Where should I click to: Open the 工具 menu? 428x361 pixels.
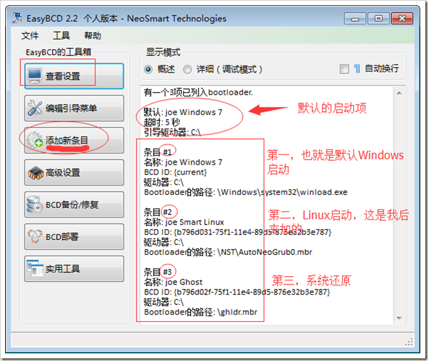[x=62, y=35]
